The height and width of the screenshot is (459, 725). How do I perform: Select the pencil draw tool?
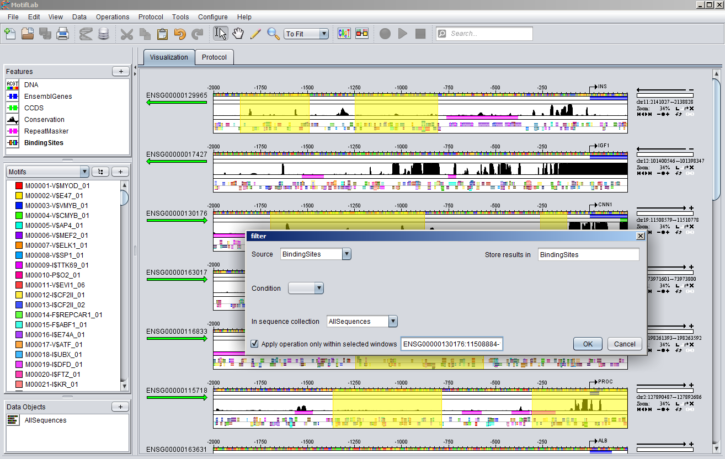coord(255,34)
